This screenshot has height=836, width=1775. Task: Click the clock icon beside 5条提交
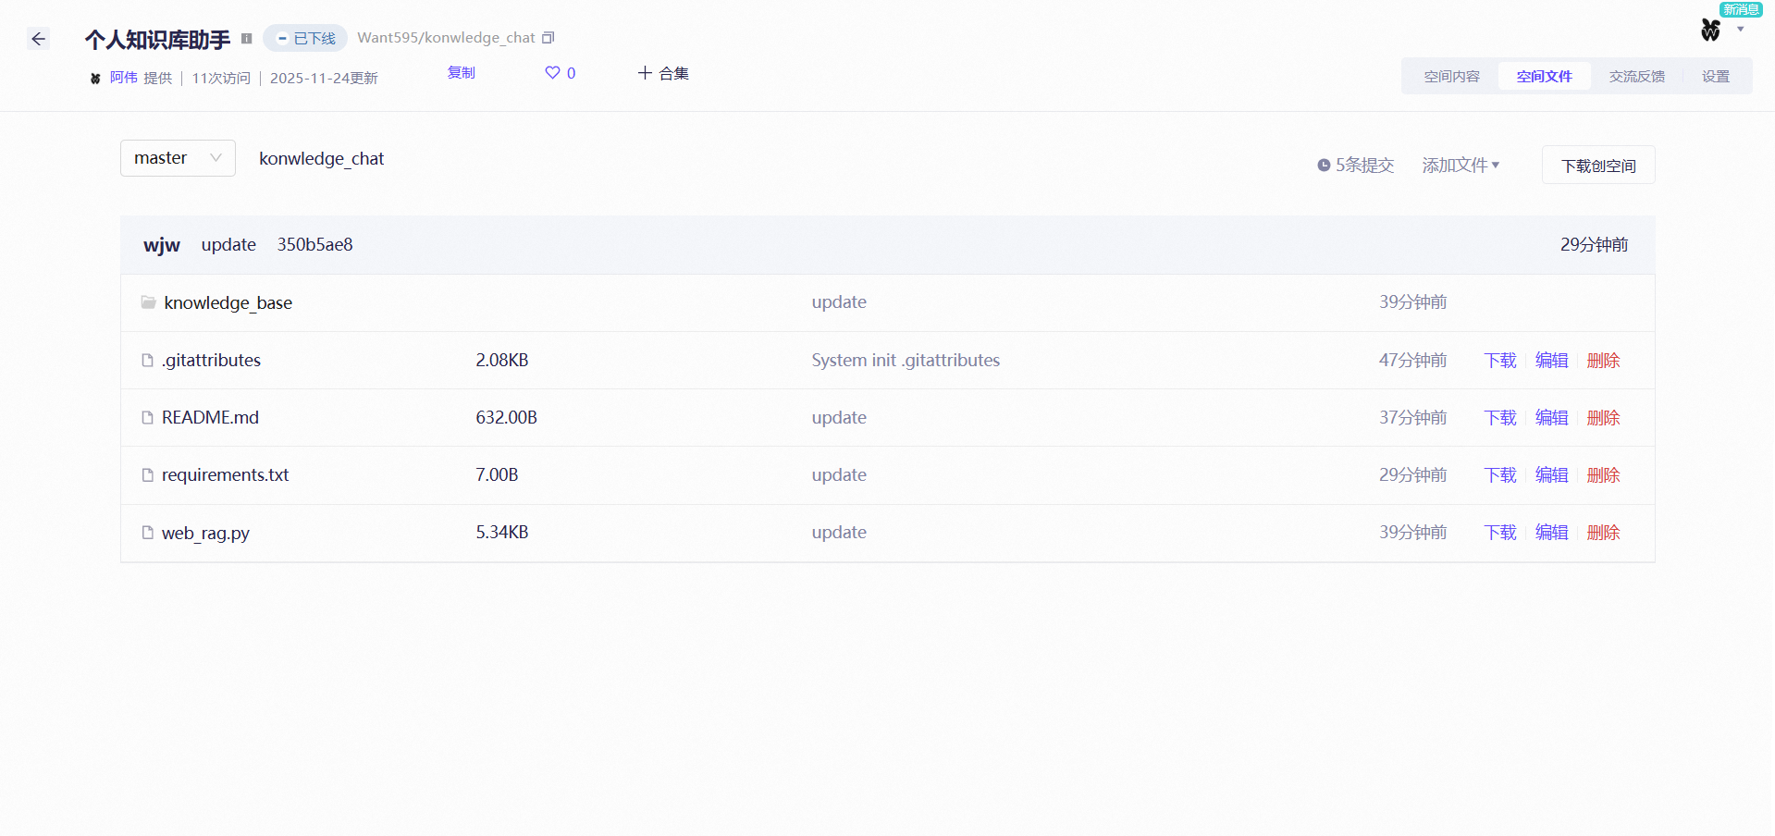click(1324, 166)
